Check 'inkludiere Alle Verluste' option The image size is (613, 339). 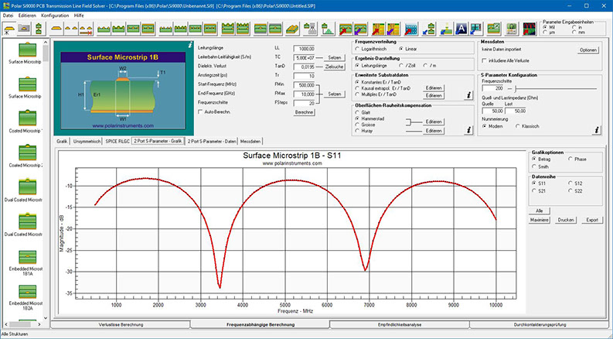tap(484, 60)
